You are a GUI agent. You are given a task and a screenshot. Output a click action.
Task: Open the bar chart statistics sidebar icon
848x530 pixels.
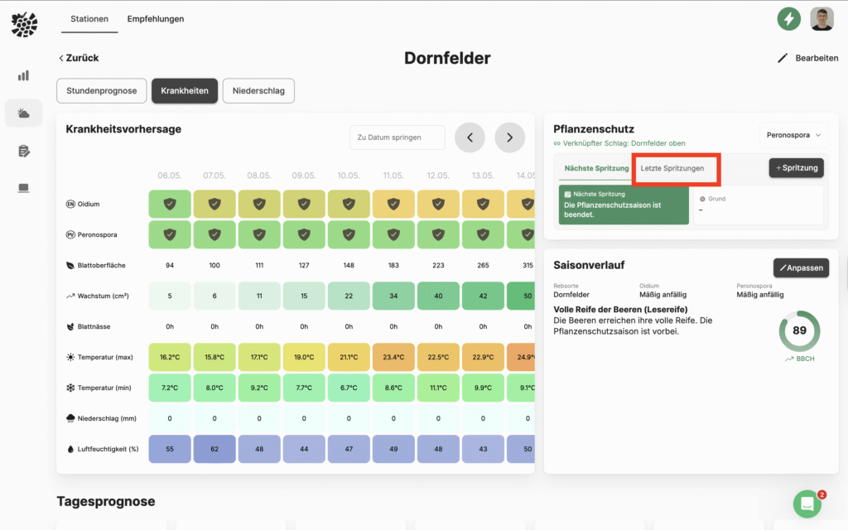(x=23, y=75)
